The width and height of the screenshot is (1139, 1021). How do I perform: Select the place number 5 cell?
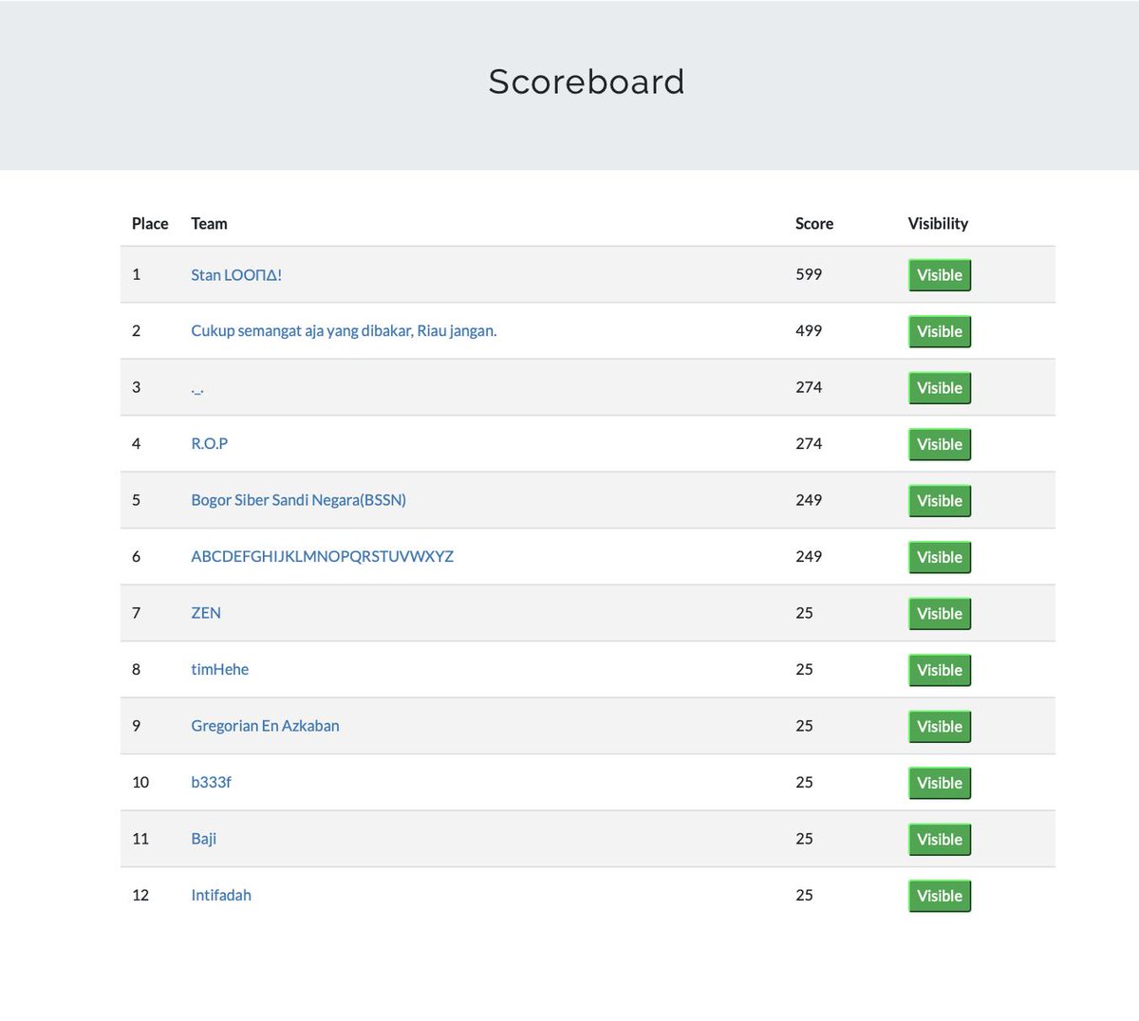136,500
